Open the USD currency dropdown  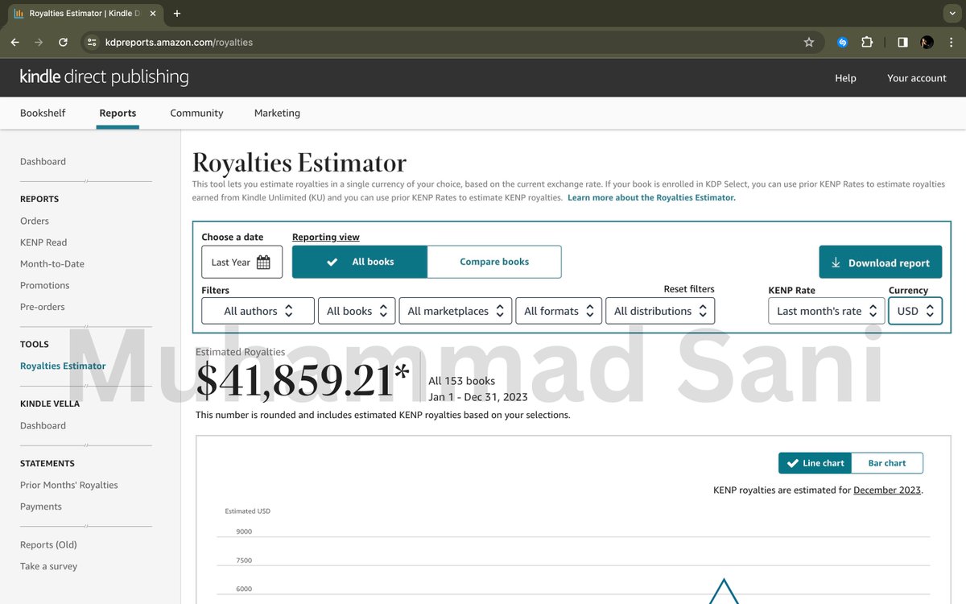(x=915, y=311)
